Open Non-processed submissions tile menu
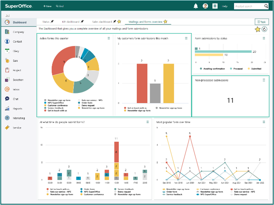 click(264, 80)
